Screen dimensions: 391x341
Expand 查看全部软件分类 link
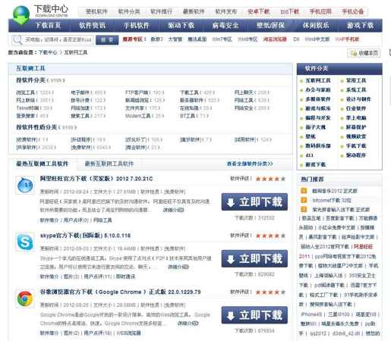(250, 164)
